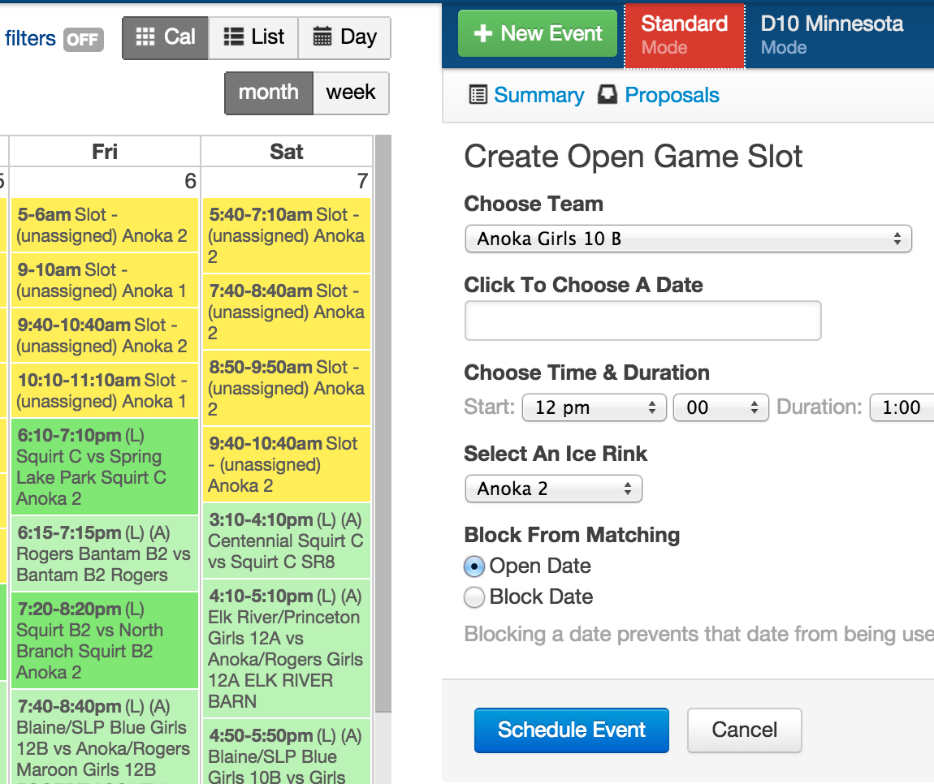Click the grid icon on Cal view
This screenshot has height=784, width=934.
tap(145, 37)
